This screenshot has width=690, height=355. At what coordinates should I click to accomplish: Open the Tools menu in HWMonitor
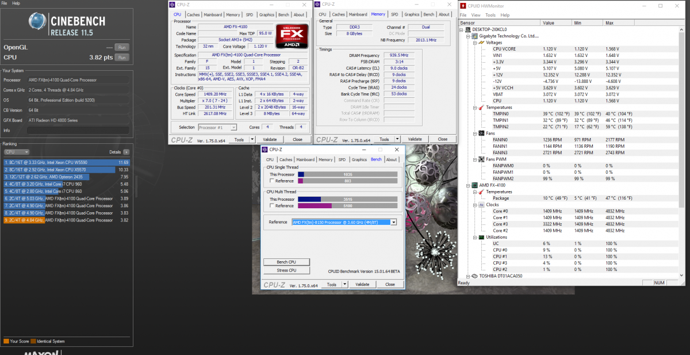[490, 15]
